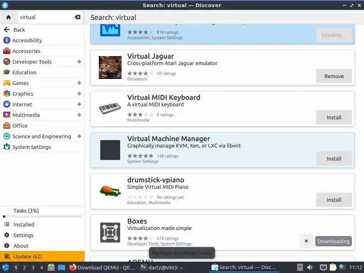Open Firefox 'Download QEMU' taskbar window
The image size is (364, 273).
(x=102, y=268)
